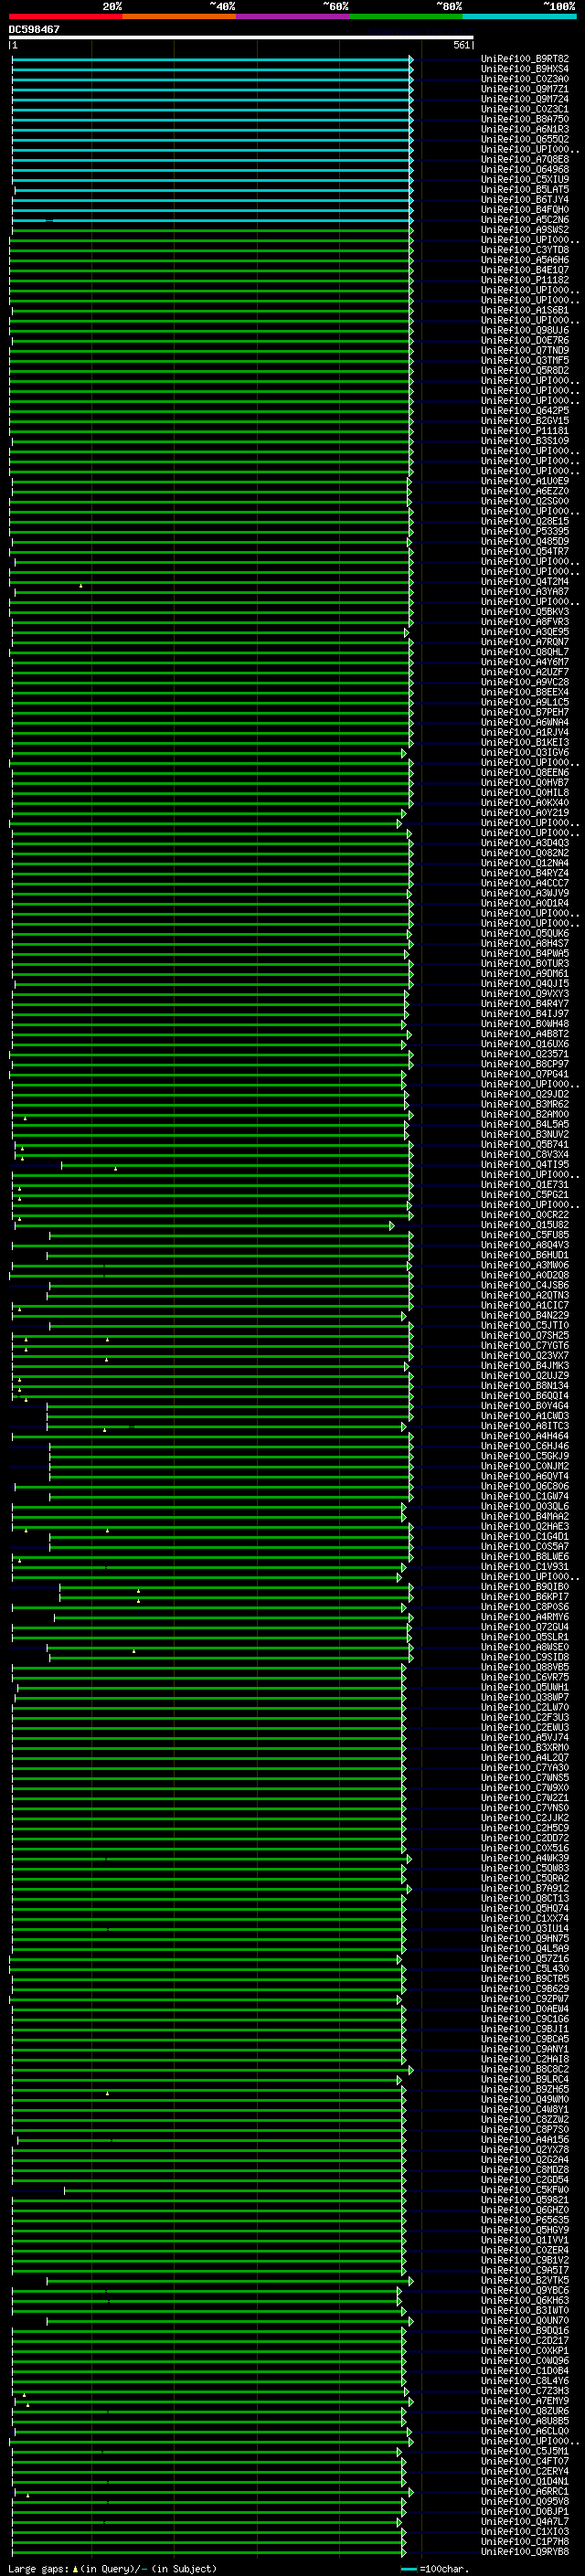Select the UniRef100_Q655Q2 label

coord(525,139)
